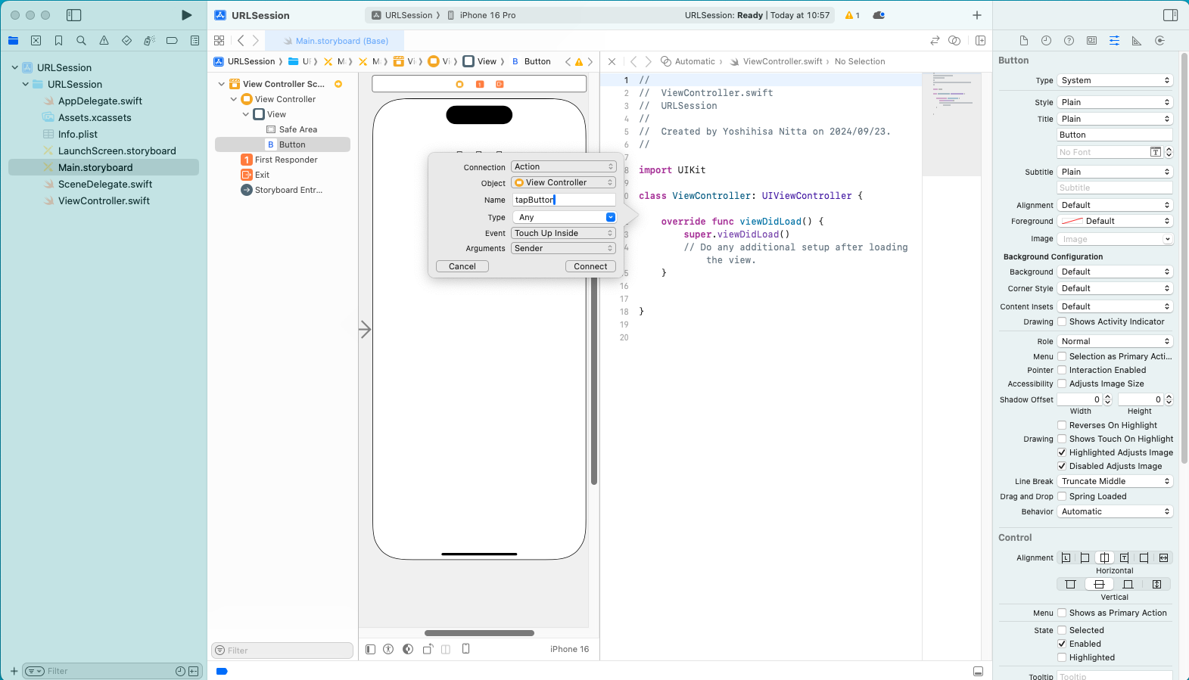Click the Run (play) button in toolbar
The width and height of the screenshot is (1189, 680).
[186, 15]
